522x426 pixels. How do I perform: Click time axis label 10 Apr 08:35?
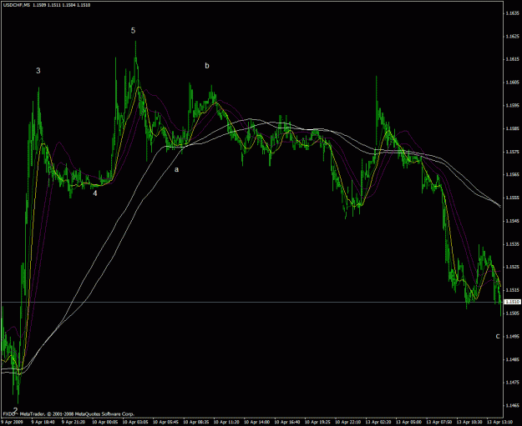pyautogui.click(x=196, y=422)
